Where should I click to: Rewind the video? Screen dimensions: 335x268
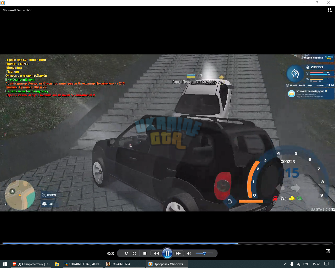[156, 253]
